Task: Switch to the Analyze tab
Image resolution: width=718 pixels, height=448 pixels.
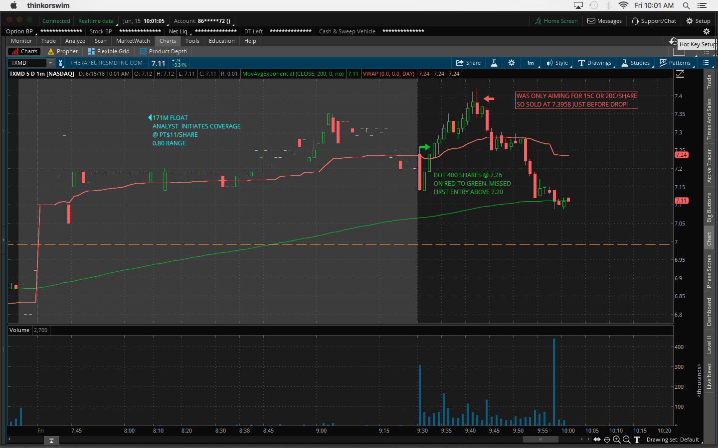Action: (75, 41)
